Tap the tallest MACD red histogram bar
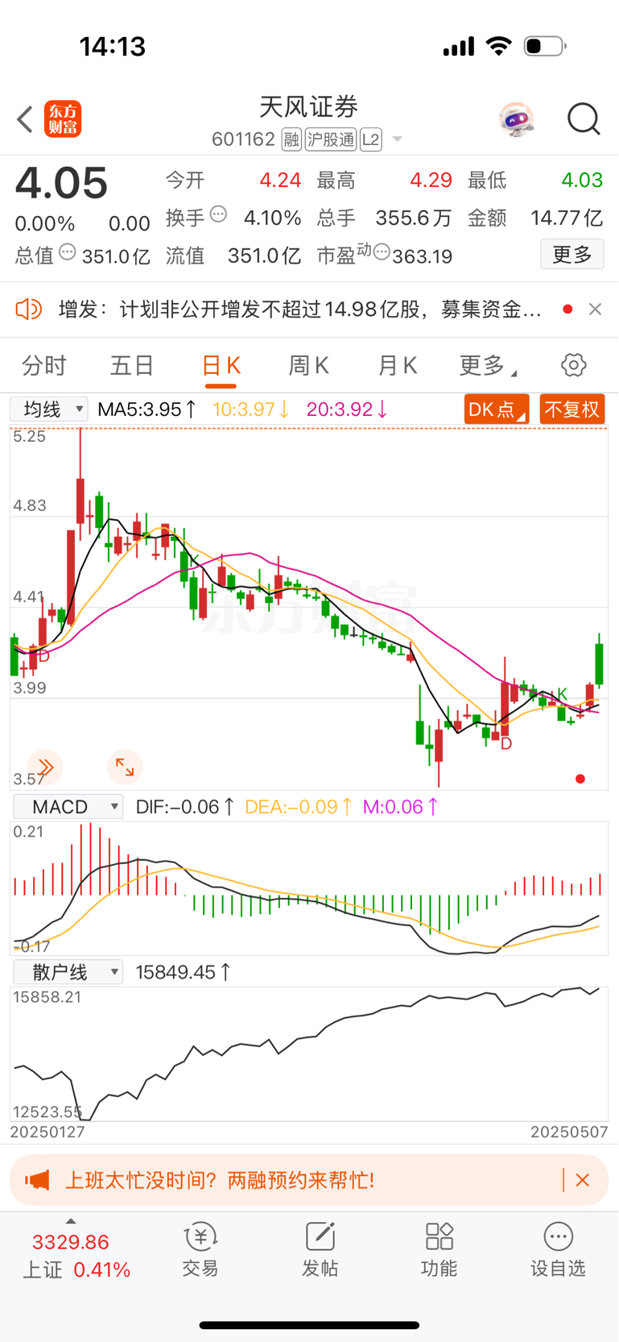 pyautogui.click(x=91, y=859)
